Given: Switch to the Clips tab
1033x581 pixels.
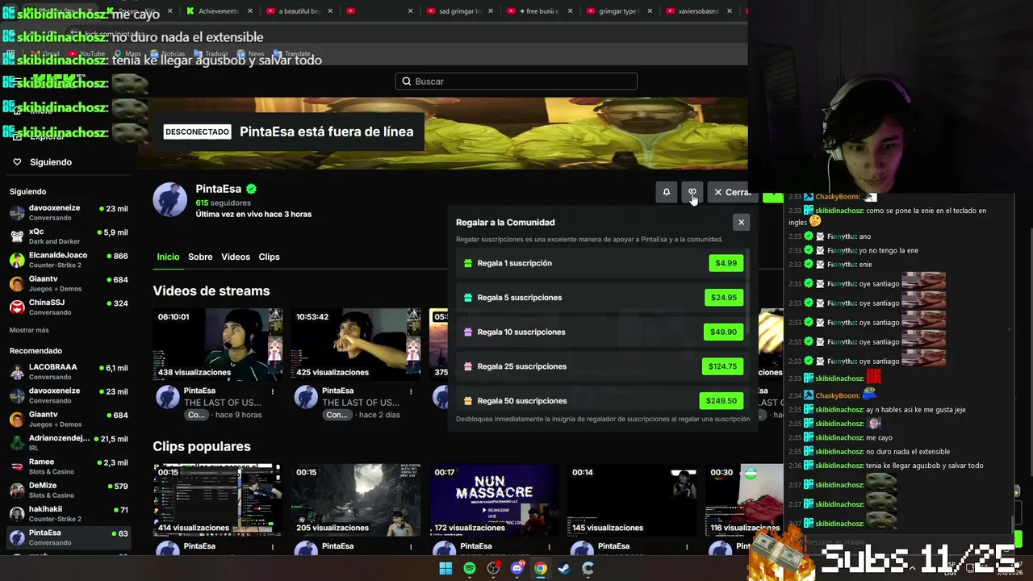Looking at the screenshot, I should (269, 257).
